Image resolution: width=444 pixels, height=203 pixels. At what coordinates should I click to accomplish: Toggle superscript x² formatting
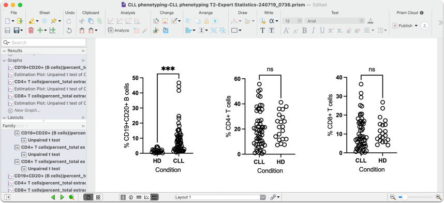coord(331,31)
